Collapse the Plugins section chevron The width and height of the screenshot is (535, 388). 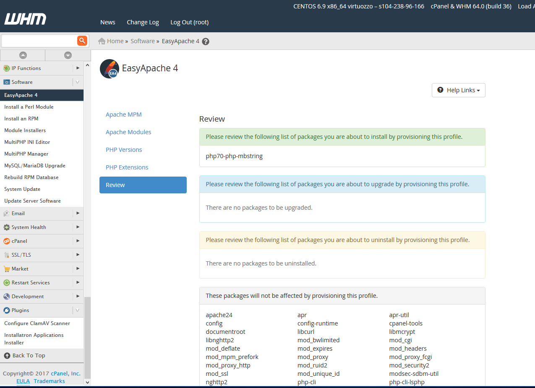[x=78, y=310]
